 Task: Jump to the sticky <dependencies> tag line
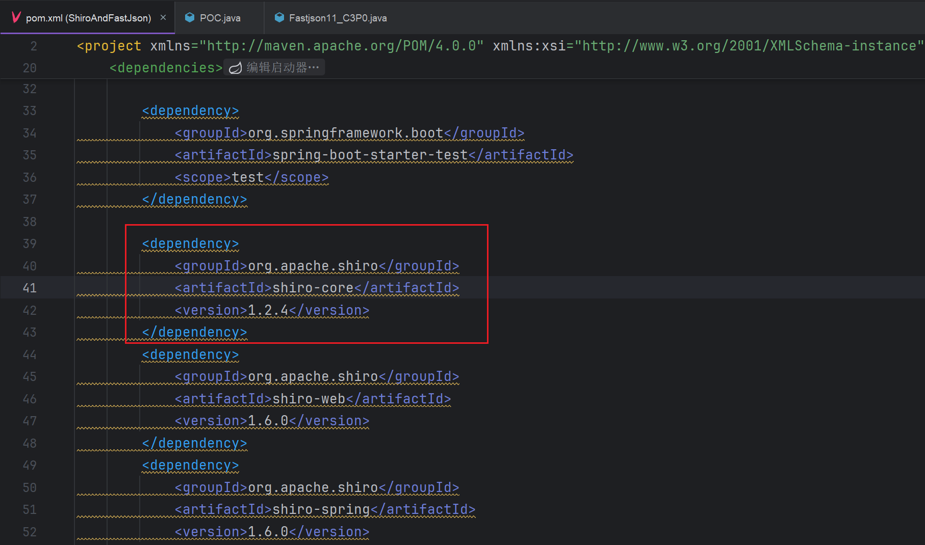tap(166, 68)
